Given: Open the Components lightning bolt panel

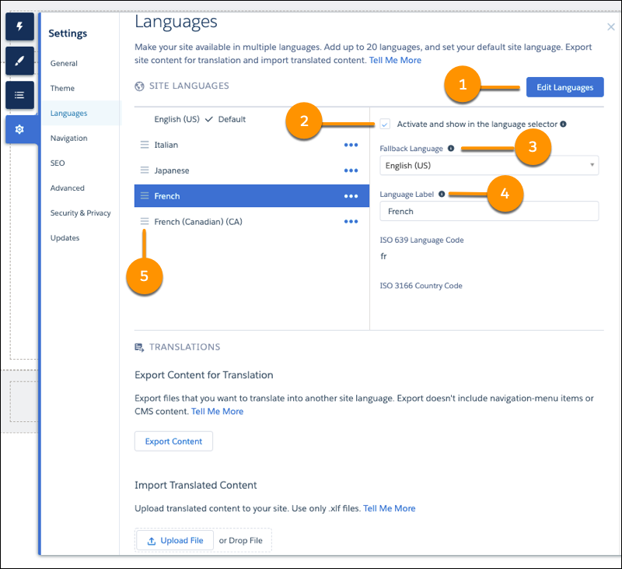Looking at the screenshot, I should coord(19,26).
